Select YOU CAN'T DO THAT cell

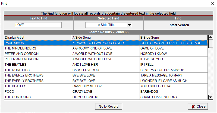pos(174,86)
